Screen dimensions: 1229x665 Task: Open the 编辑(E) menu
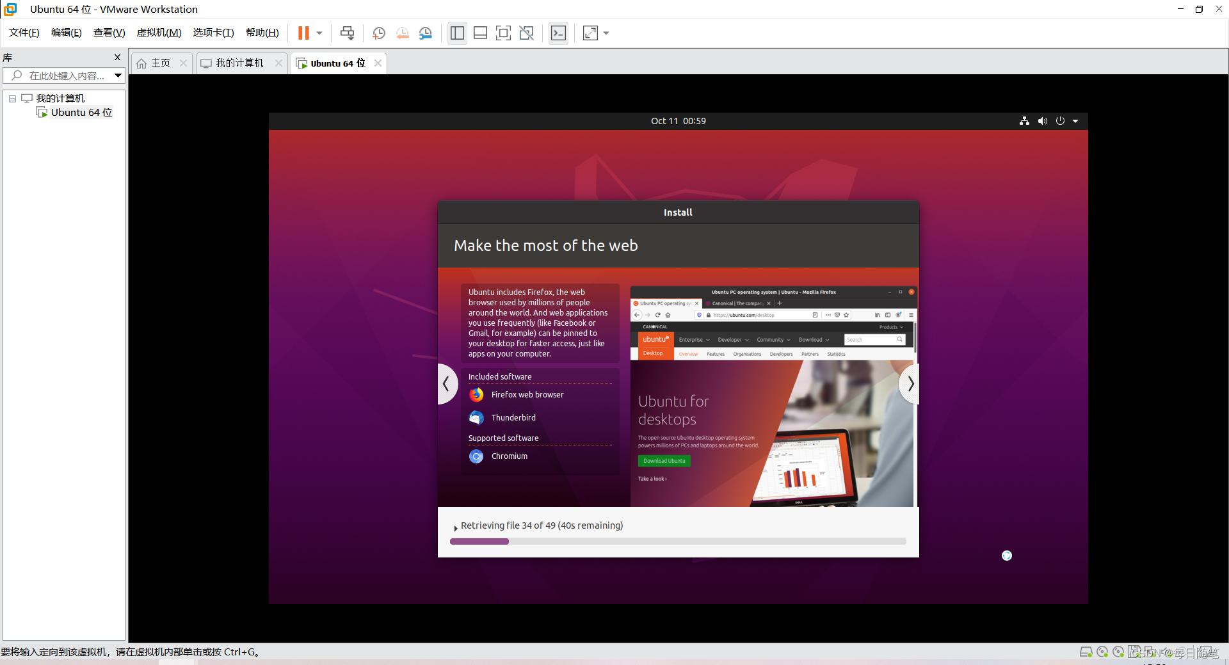click(x=67, y=33)
